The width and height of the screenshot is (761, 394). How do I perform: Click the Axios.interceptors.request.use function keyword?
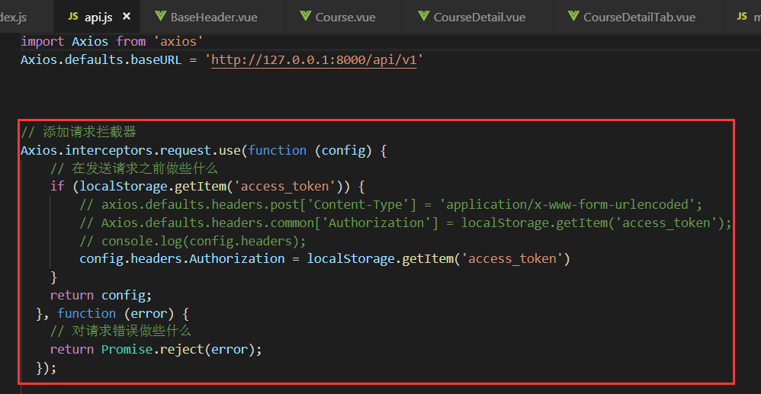(277, 150)
